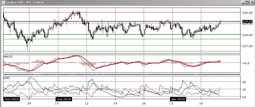Select the 'Окт 2018' month marker

[12, 99]
